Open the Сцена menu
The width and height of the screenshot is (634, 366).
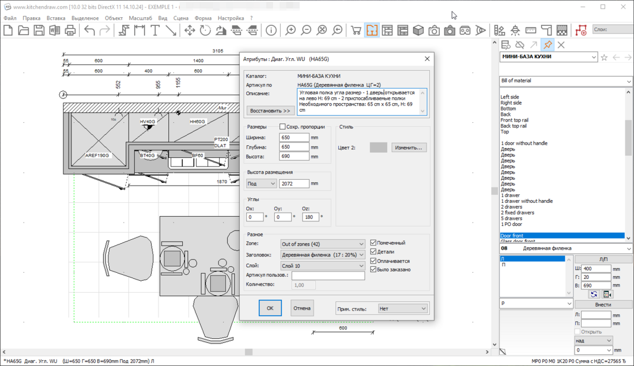point(181,18)
